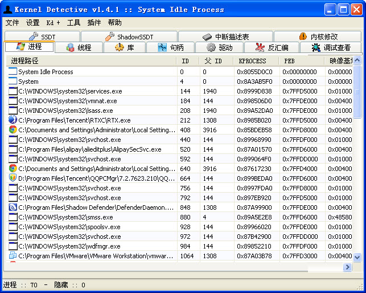Click 进程 count in status bar
The width and height of the screenshot is (366, 293).
coord(20,285)
